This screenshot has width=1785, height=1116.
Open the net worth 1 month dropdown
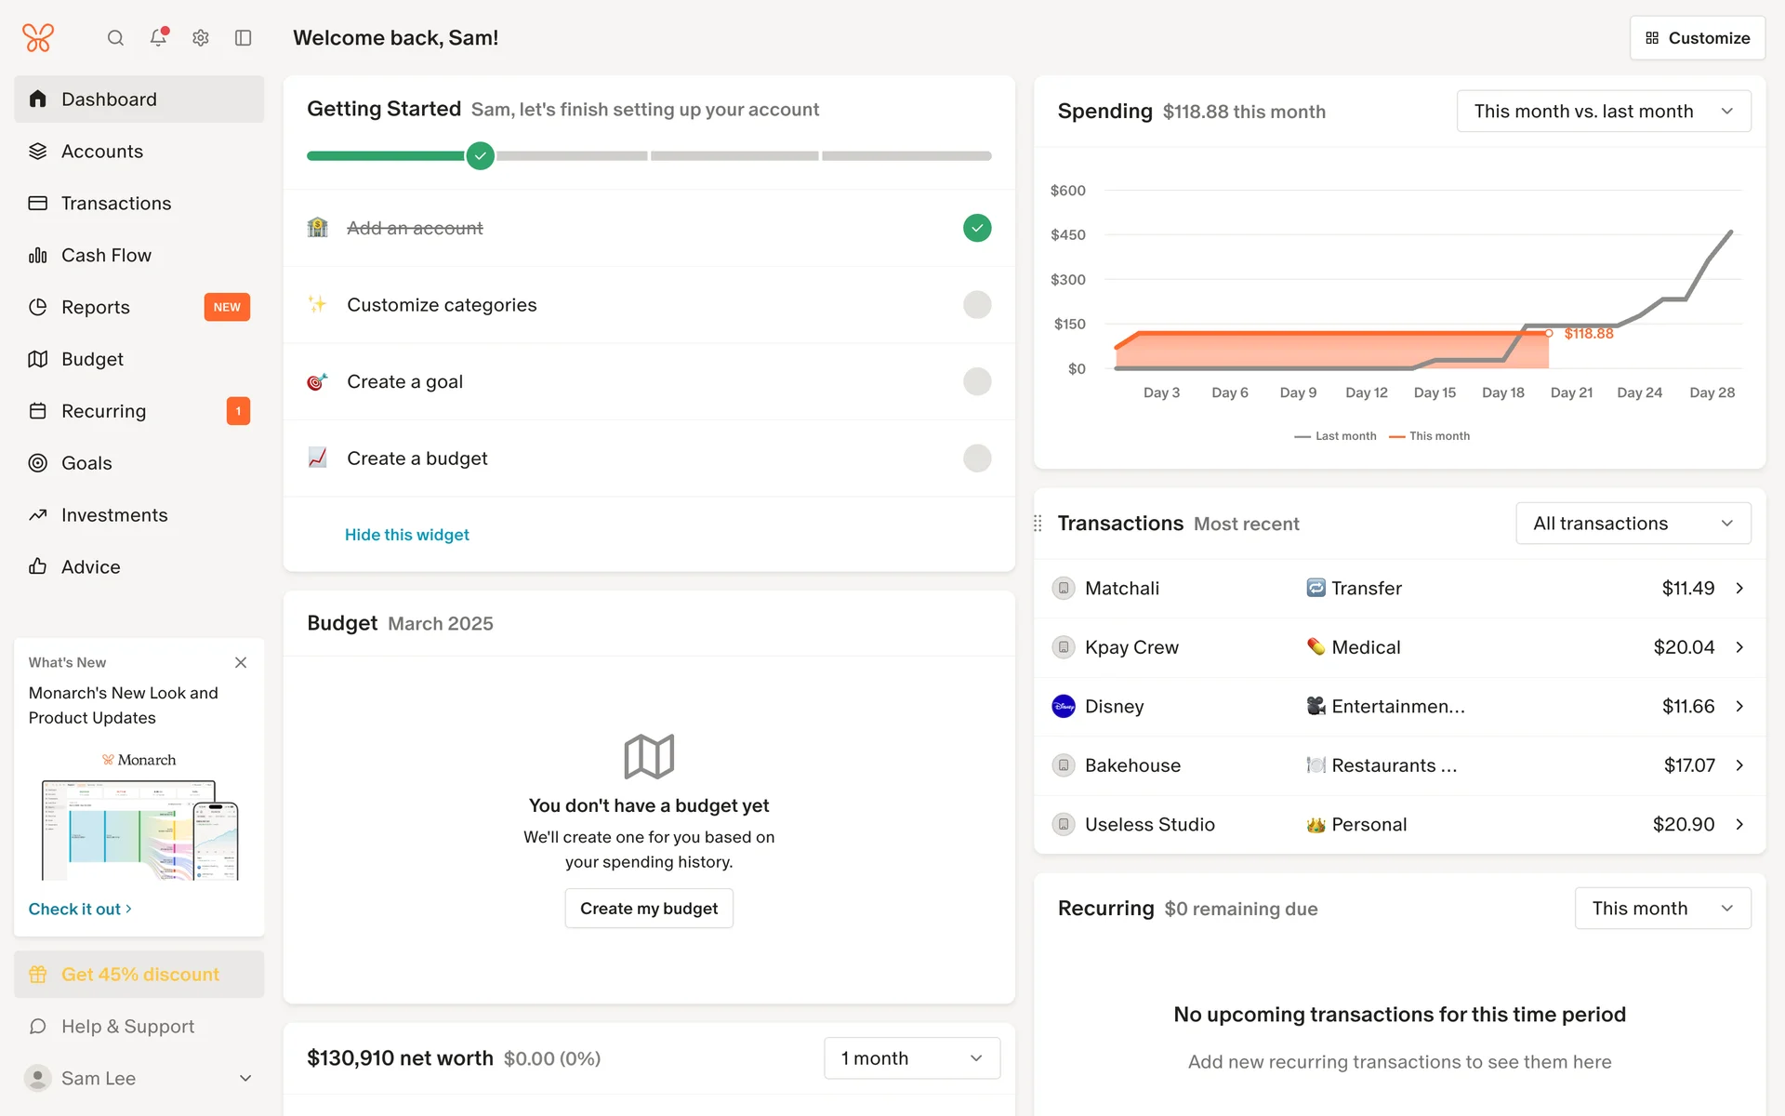pyautogui.click(x=911, y=1058)
